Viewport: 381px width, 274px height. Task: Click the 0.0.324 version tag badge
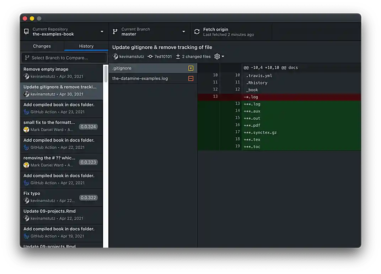pyautogui.click(x=88, y=126)
